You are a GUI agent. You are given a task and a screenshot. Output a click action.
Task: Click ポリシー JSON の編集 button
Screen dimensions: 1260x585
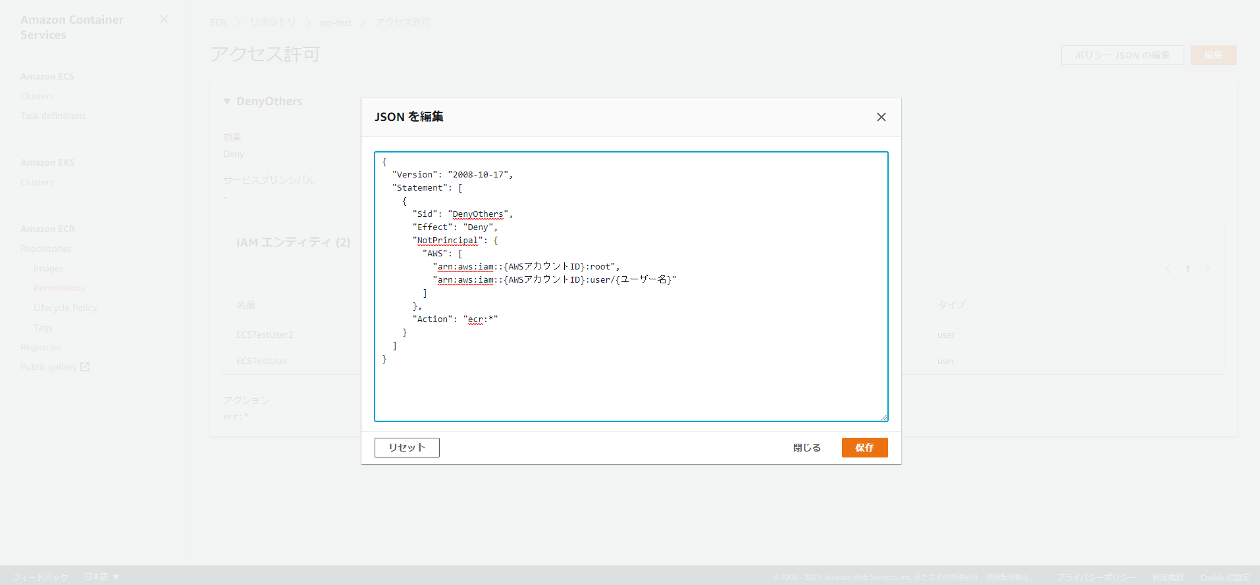(x=1122, y=55)
